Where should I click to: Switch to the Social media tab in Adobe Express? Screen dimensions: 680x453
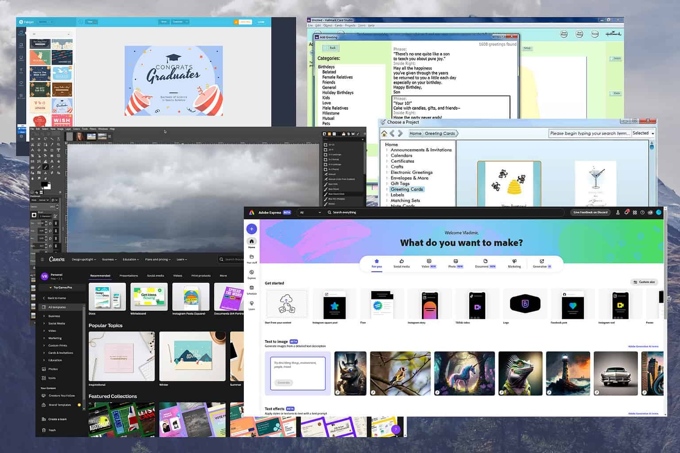(x=402, y=263)
